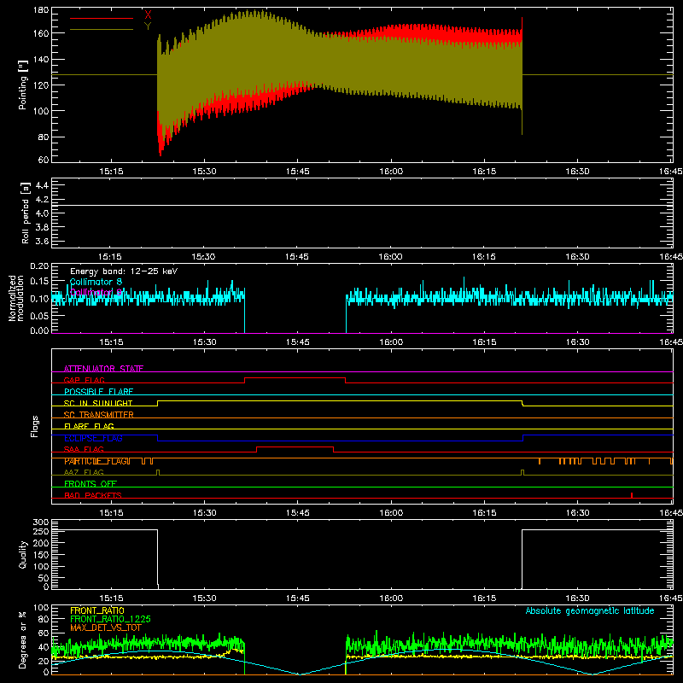Click the 0.20 value on the modulation axis
Screen dimensions: 683x683
[39, 266]
